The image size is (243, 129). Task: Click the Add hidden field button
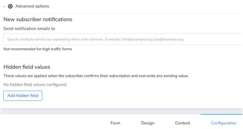[23, 96]
